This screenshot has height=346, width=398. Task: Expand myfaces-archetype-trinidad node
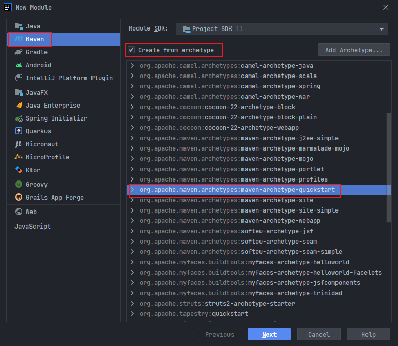click(x=132, y=293)
